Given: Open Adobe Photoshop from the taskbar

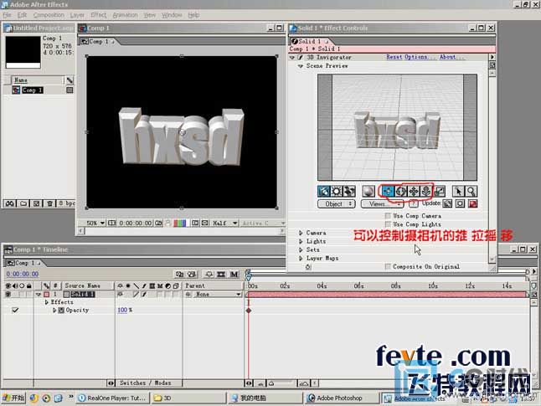Looking at the screenshot, I should pos(339,398).
